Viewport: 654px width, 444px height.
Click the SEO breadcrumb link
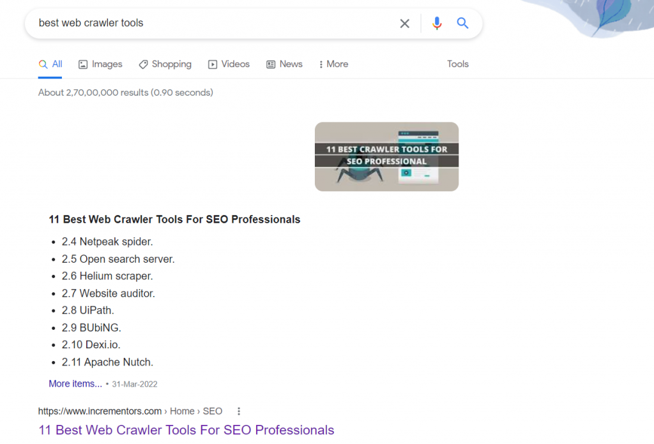point(213,411)
